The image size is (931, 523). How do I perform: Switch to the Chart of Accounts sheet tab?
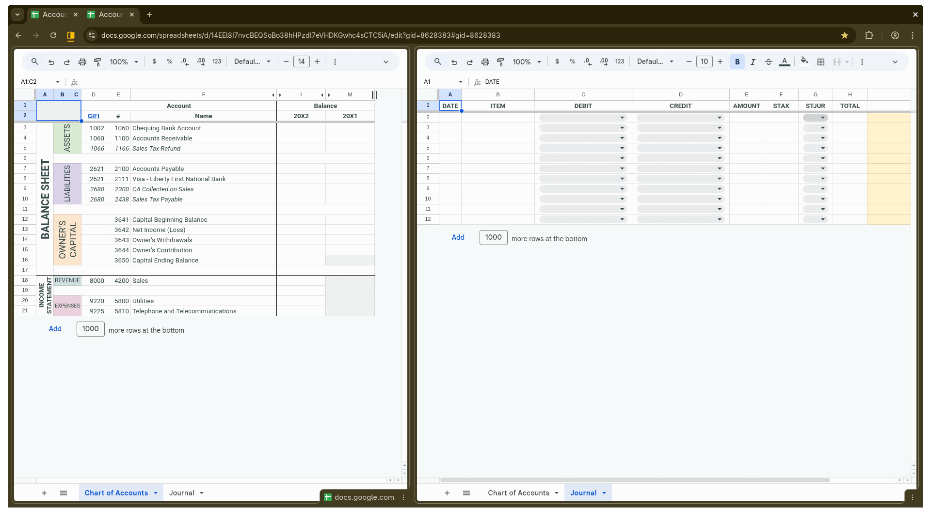(519, 492)
